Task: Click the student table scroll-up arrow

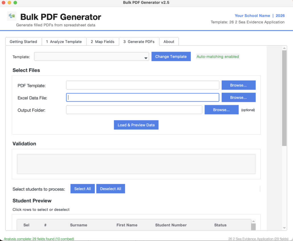Action: pyautogui.click(x=253, y=221)
